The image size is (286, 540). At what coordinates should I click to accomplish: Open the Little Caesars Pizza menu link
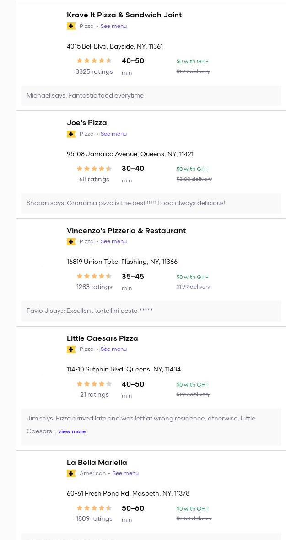[x=113, y=349]
